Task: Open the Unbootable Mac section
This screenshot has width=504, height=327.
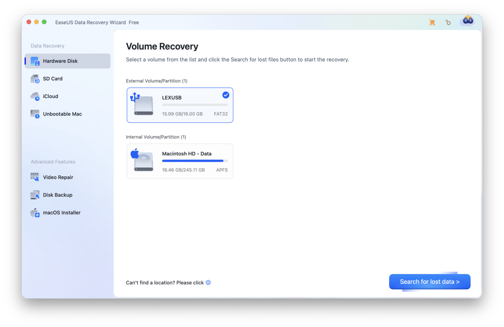Action: point(62,114)
